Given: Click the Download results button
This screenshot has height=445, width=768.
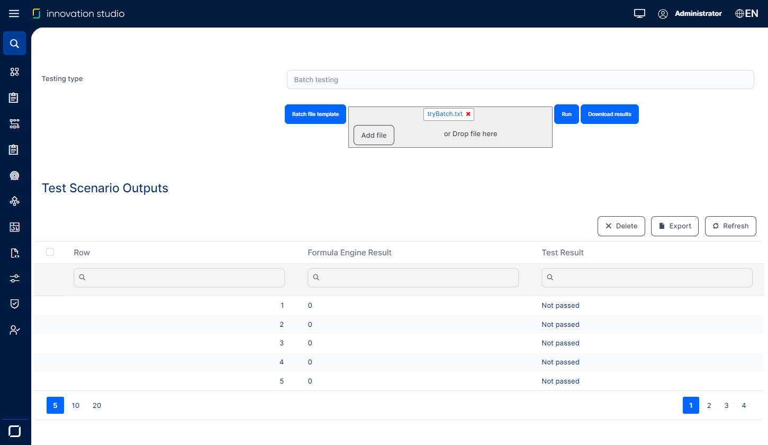Looking at the screenshot, I should 609,114.
